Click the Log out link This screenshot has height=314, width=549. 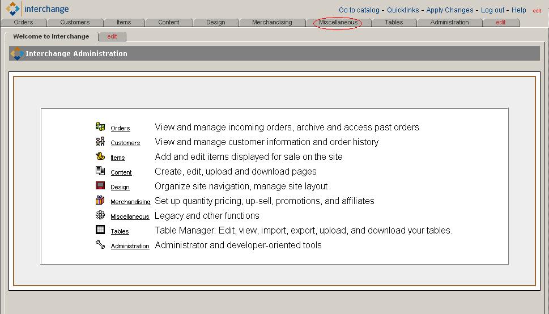coord(493,10)
